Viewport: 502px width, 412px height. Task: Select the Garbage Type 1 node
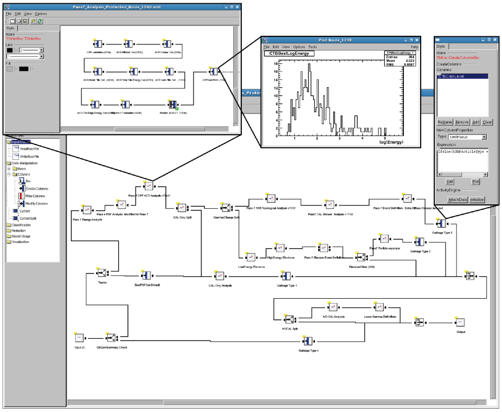click(x=286, y=276)
